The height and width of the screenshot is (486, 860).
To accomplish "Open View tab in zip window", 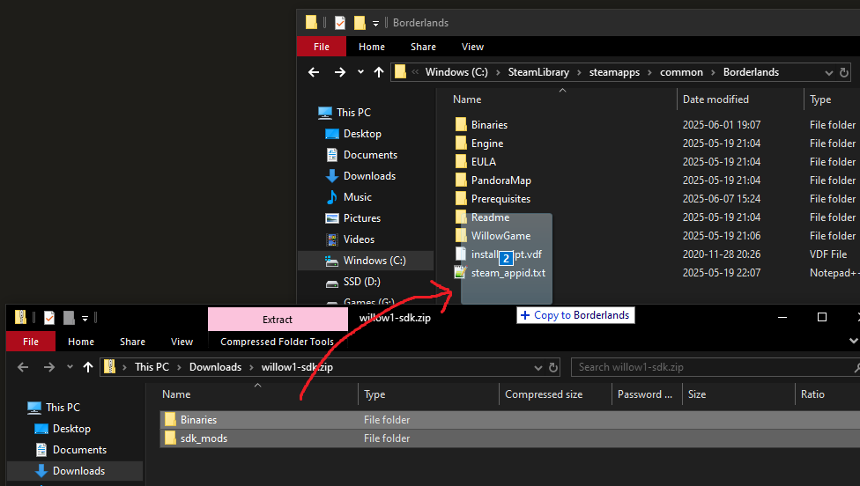I will 182,342.
